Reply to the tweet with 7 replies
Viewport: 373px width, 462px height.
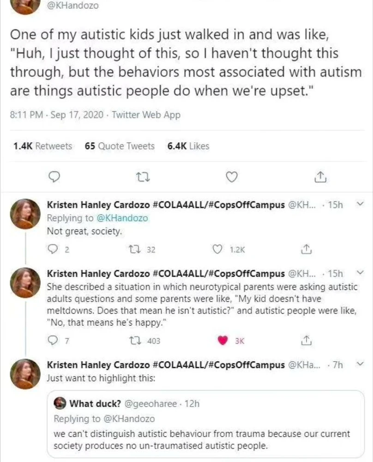click(x=52, y=341)
